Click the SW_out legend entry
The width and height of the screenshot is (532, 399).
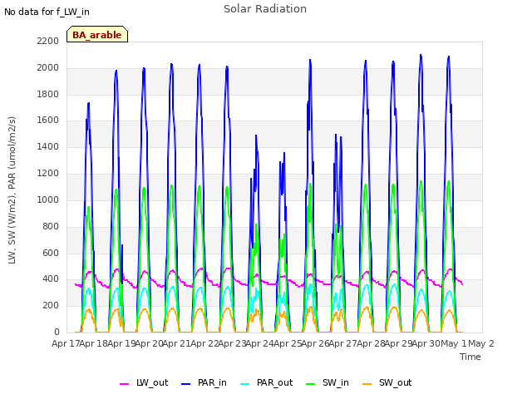387,383
